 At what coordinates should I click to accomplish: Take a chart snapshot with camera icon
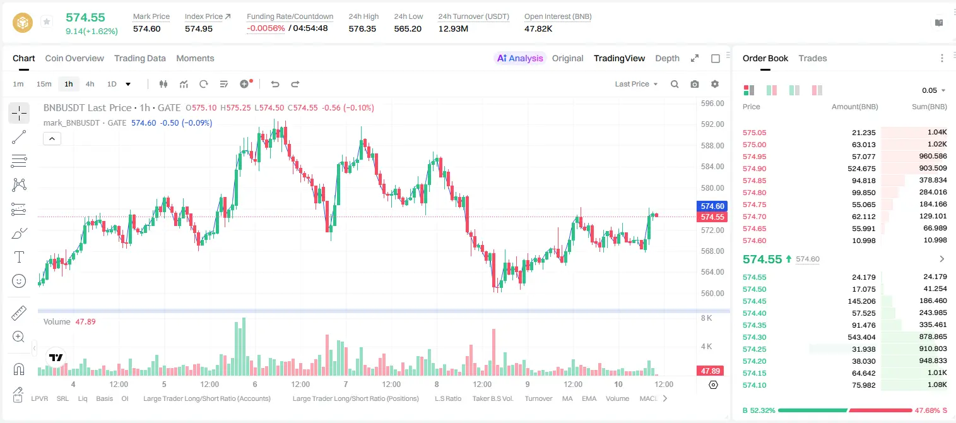tap(695, 84)
